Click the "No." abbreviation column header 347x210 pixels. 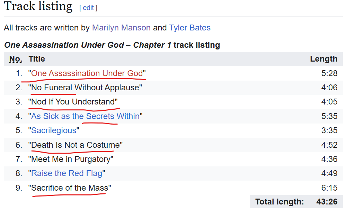[x=15, y=59]
